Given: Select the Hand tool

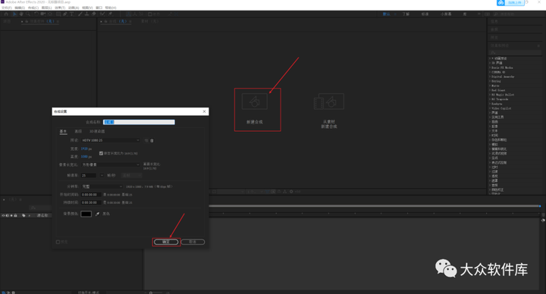Looking at the screenshot, I should [21, 14].
